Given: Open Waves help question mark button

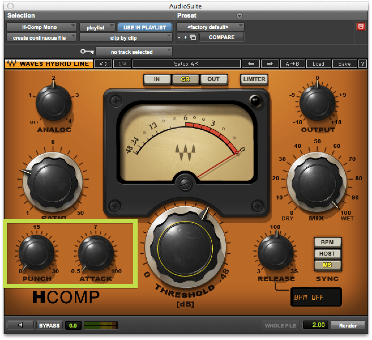Looking at the screenshot, I should [x=363, y=64].
